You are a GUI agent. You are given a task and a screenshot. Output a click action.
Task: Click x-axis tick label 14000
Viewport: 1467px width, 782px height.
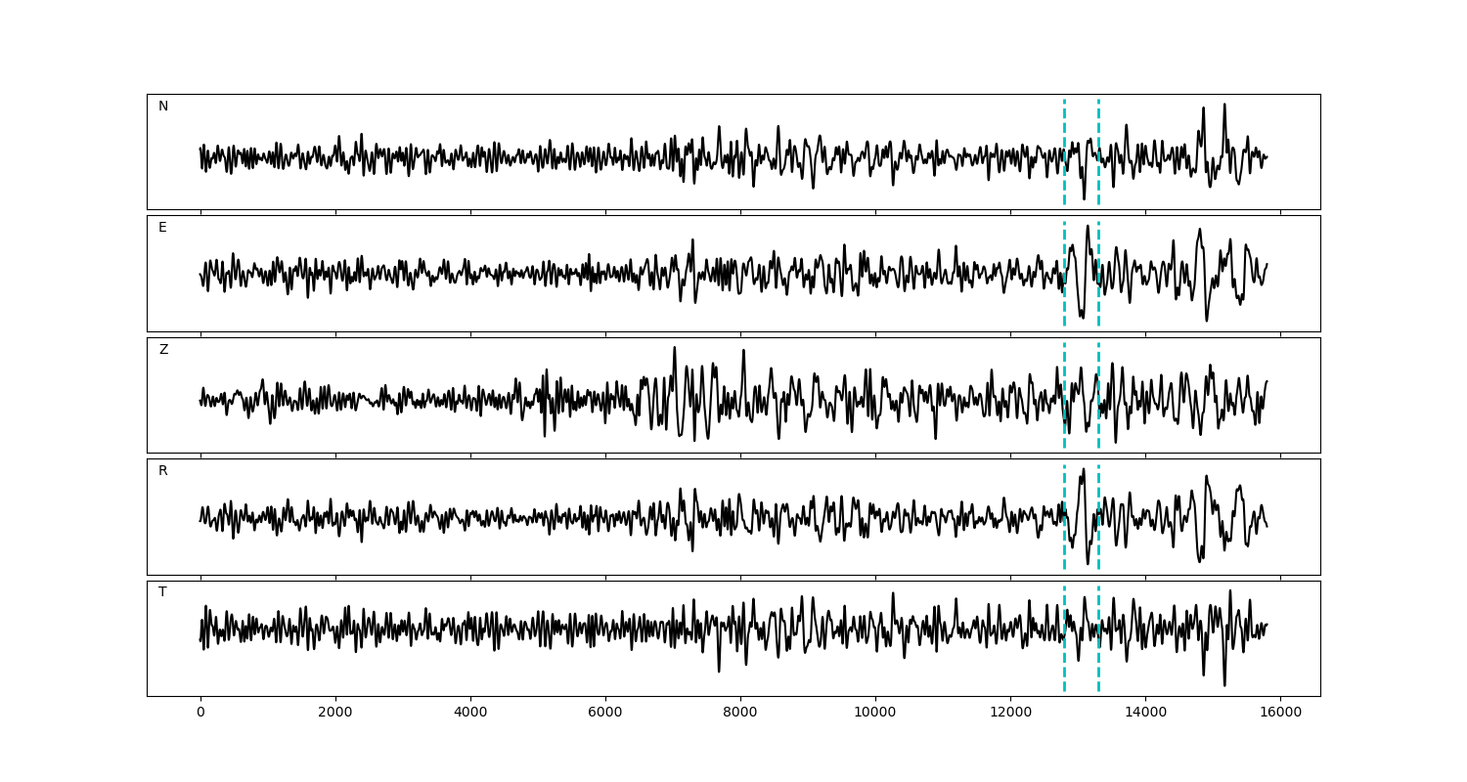point(1145,714)
